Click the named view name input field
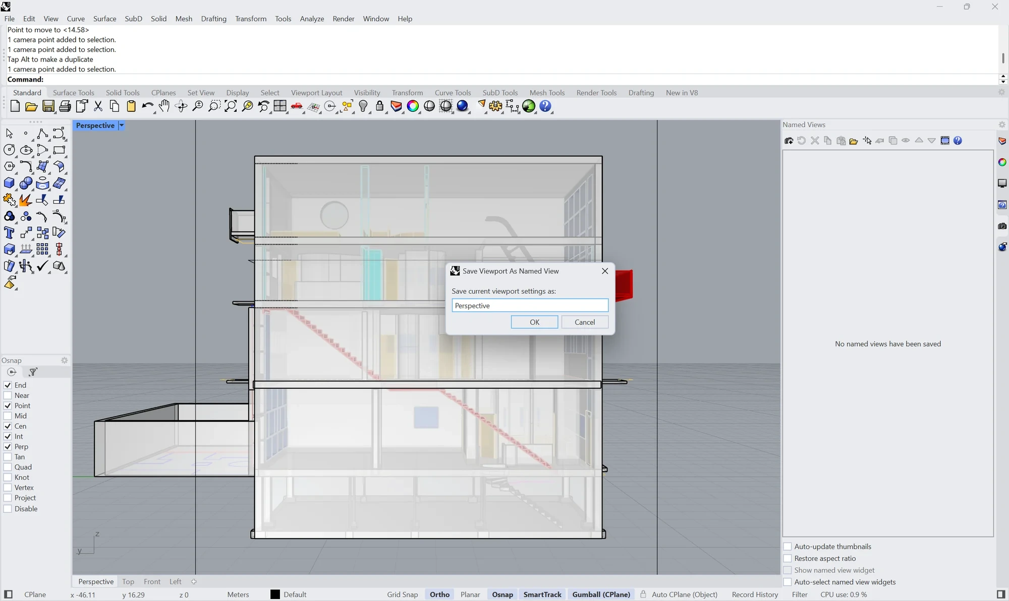Viewport: 1009px width, 601px height. click(x=530, y=305)
